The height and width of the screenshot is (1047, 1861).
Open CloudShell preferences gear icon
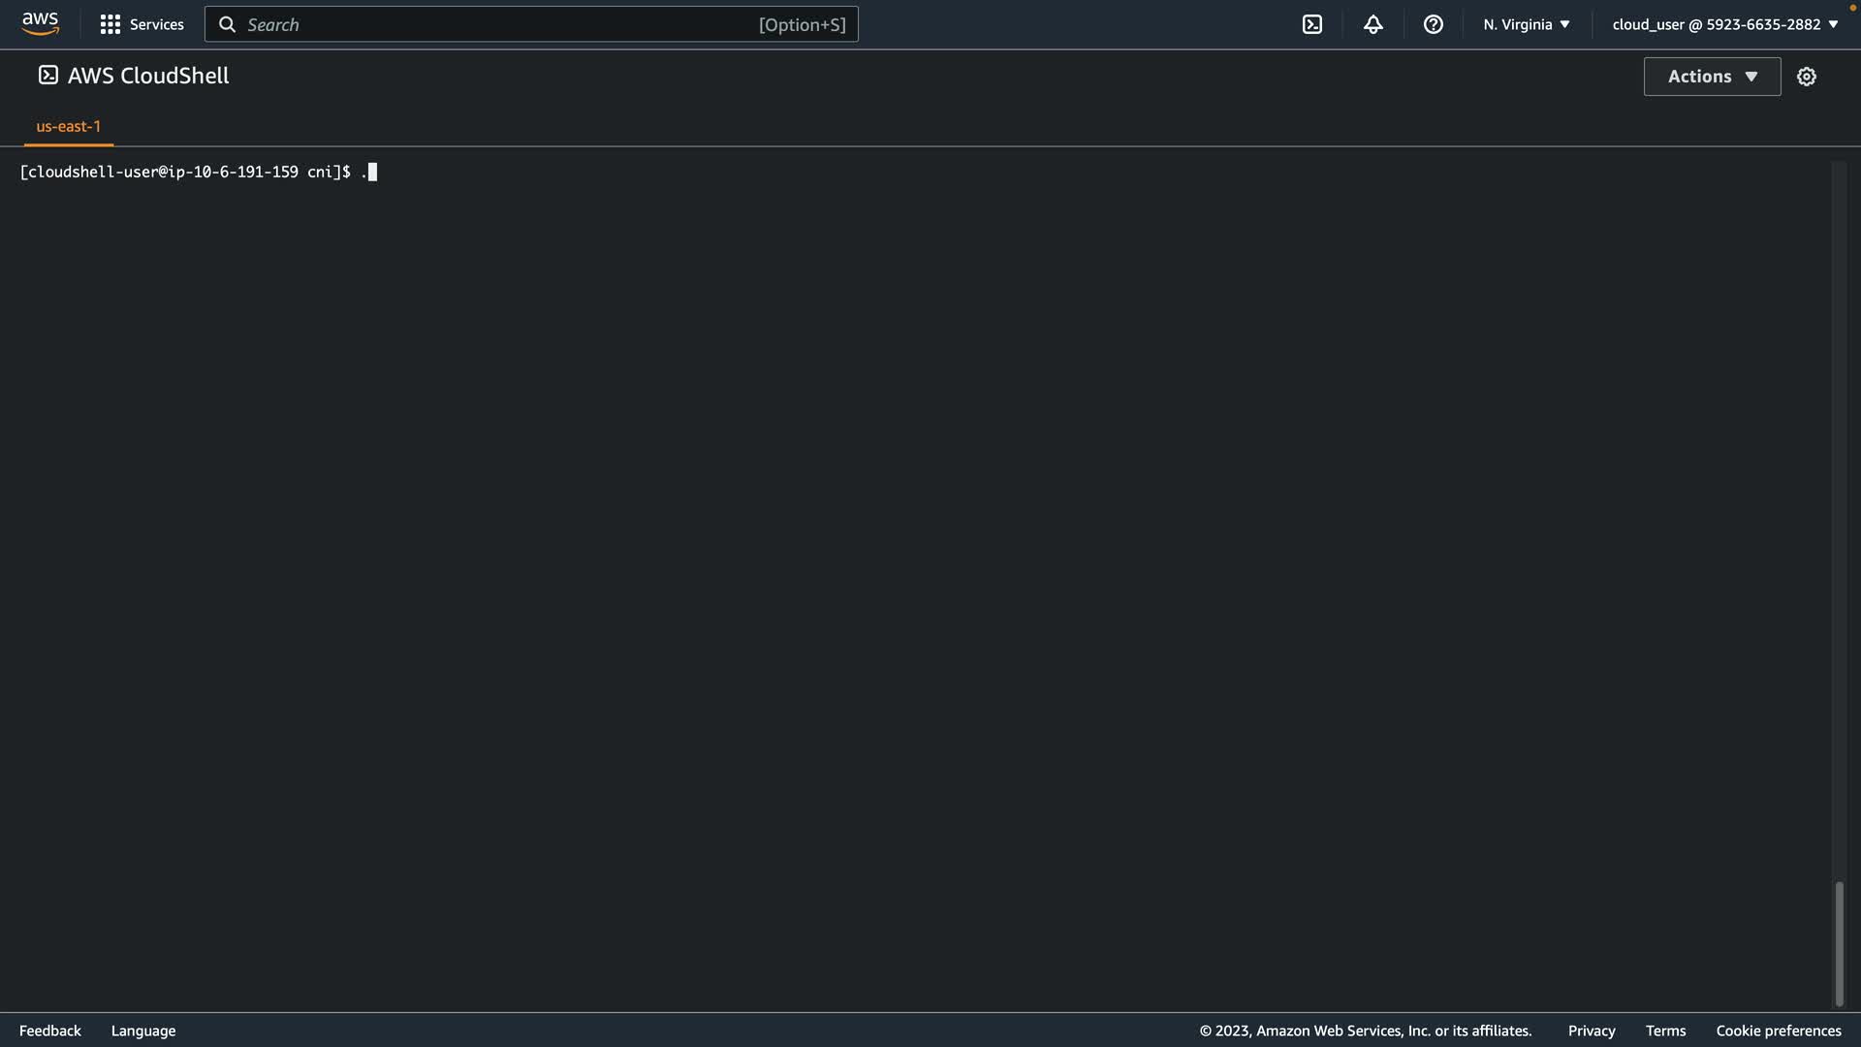coord(1806,77)
